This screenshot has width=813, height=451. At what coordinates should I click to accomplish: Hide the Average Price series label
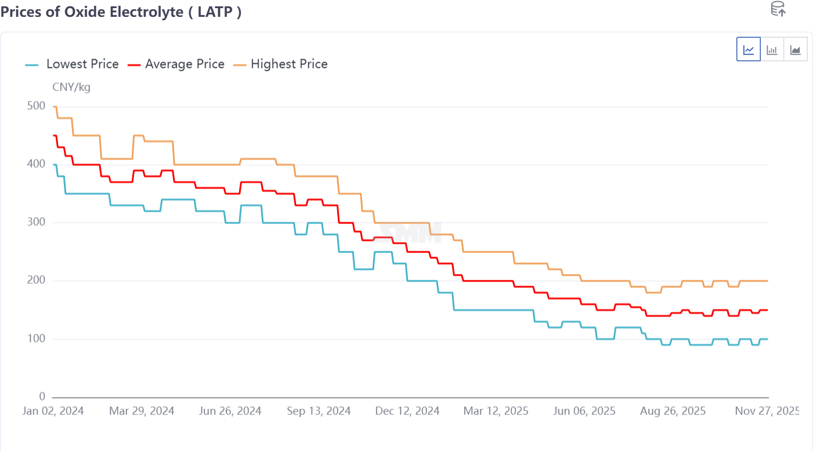point(185,64)
